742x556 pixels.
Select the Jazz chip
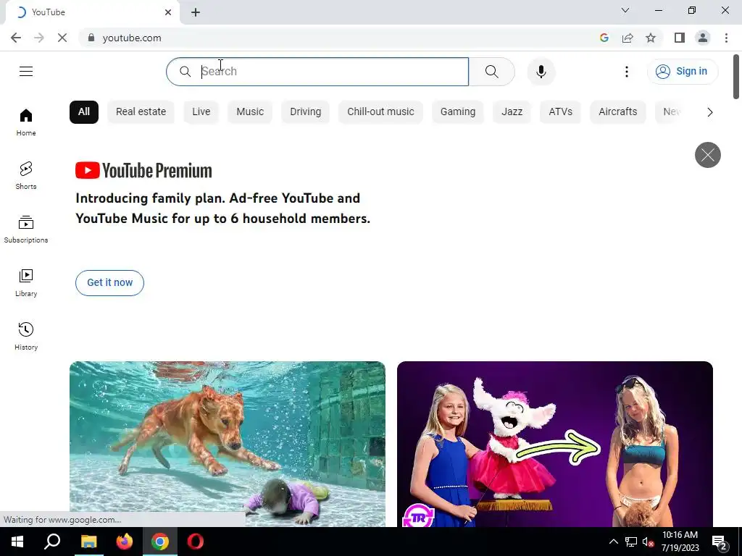pyautogui.click(x=512, y=112)
